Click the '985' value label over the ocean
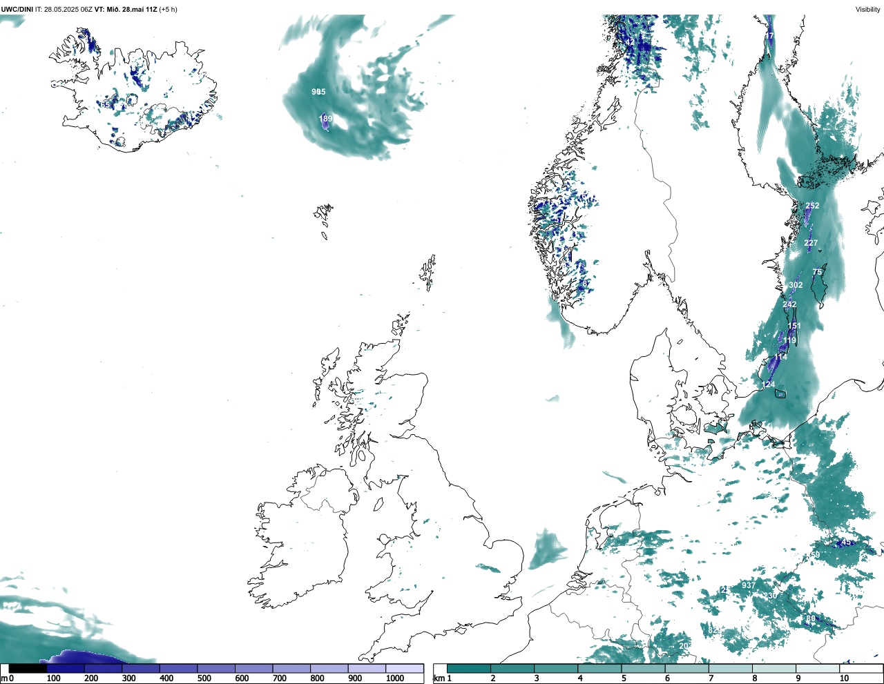The image size is (884, 684). click(x=318, y=92)
